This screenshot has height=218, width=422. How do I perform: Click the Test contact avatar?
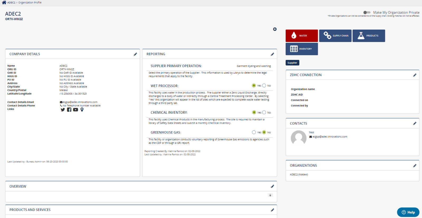pos(299,138)
